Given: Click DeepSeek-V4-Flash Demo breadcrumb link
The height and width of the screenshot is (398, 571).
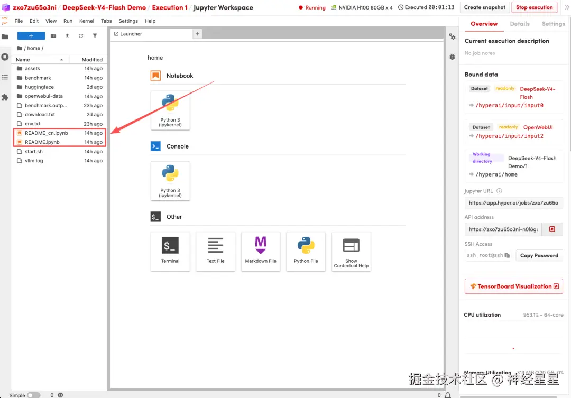Looking at the screenshot, I should tap(104, 7).
